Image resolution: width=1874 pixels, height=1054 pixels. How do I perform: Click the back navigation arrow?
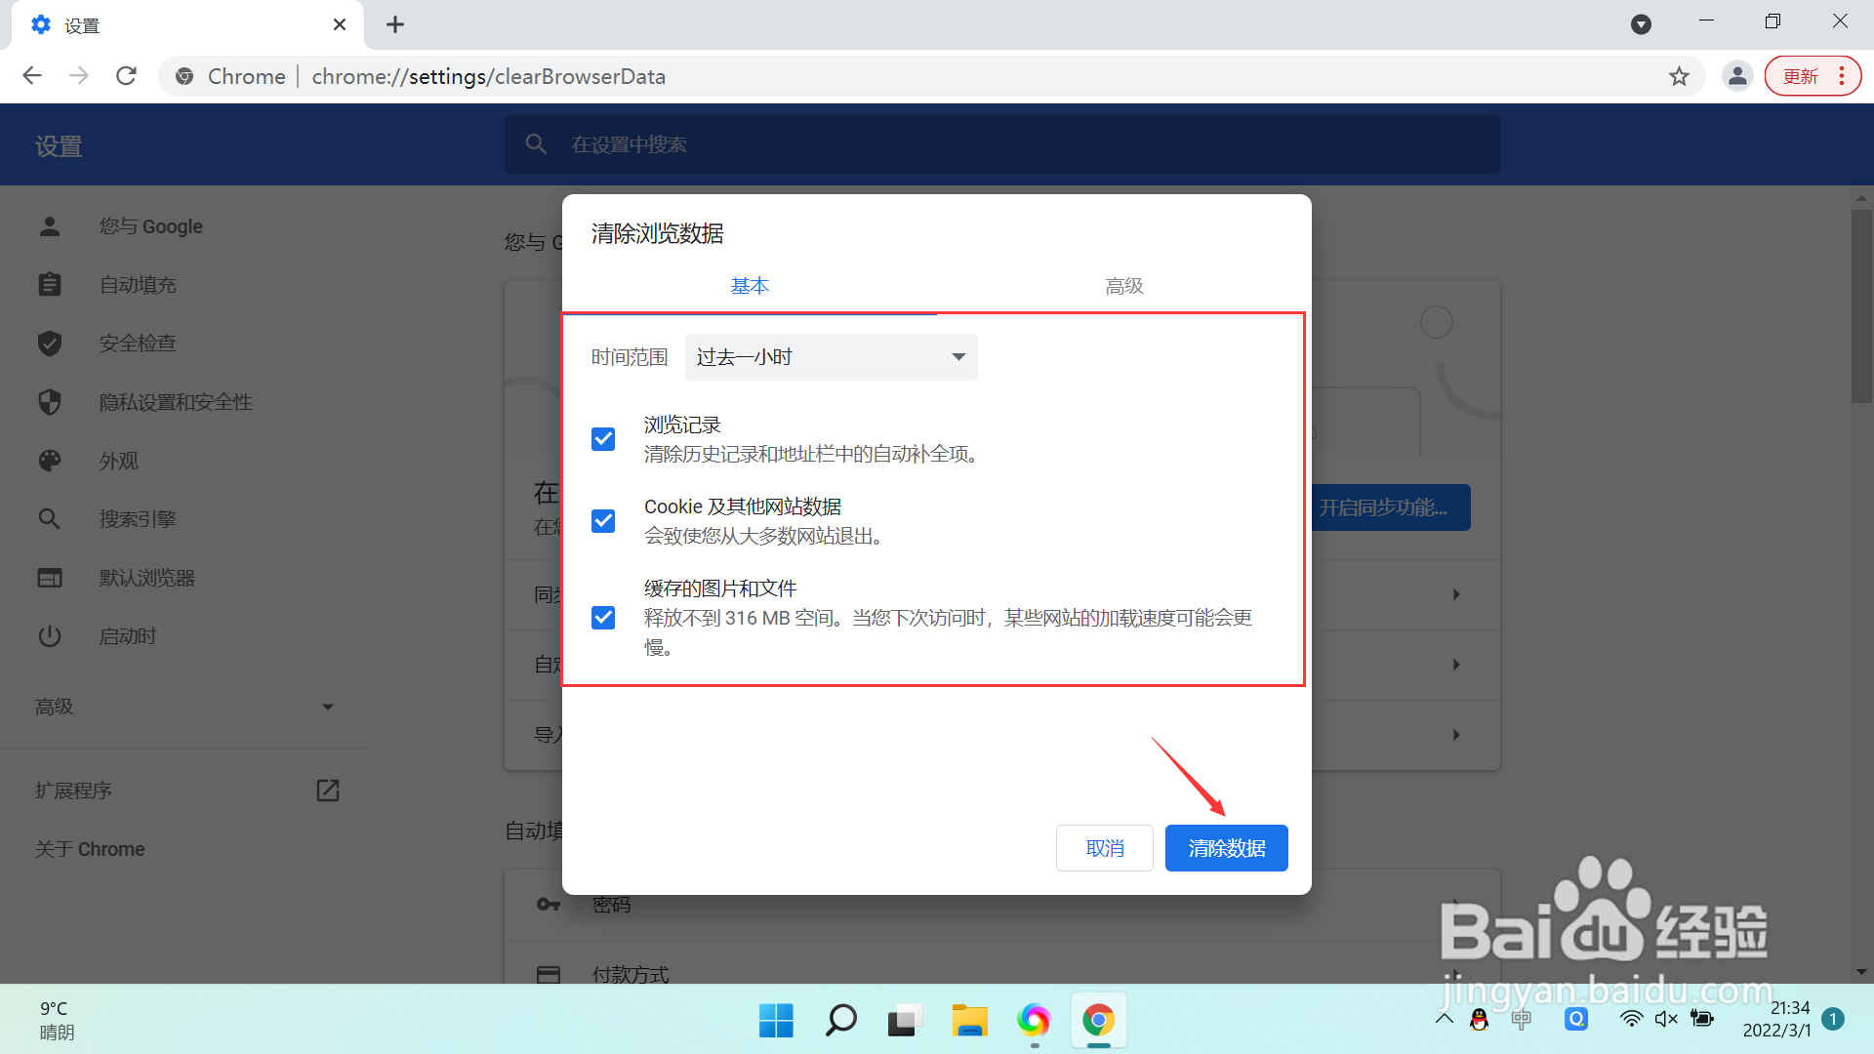(32, 76)
